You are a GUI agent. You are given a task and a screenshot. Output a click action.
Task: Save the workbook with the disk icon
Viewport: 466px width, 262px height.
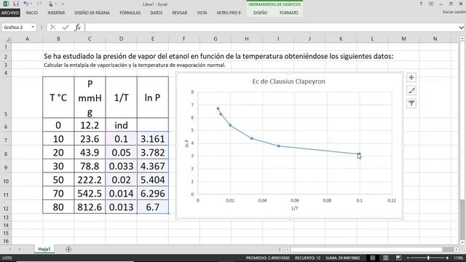click(x=16, y=4)
